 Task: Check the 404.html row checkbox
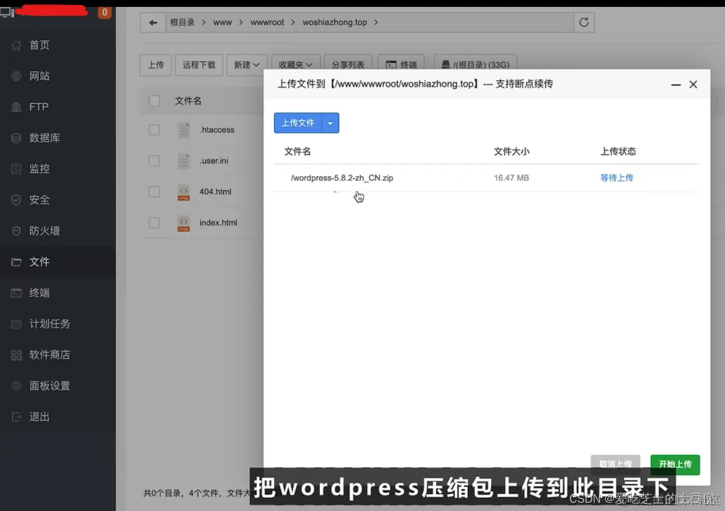(154, 192)
